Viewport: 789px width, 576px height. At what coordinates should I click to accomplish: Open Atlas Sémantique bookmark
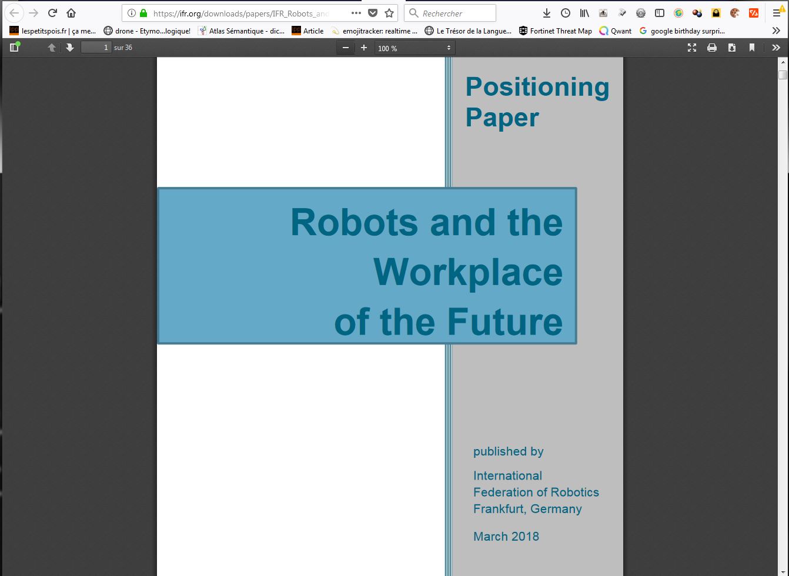click(241, 31)
